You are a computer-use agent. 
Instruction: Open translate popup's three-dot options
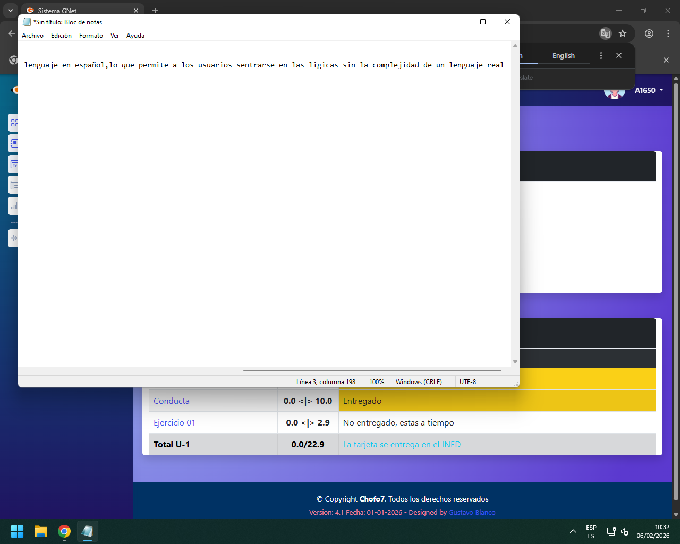pos(601,55)
